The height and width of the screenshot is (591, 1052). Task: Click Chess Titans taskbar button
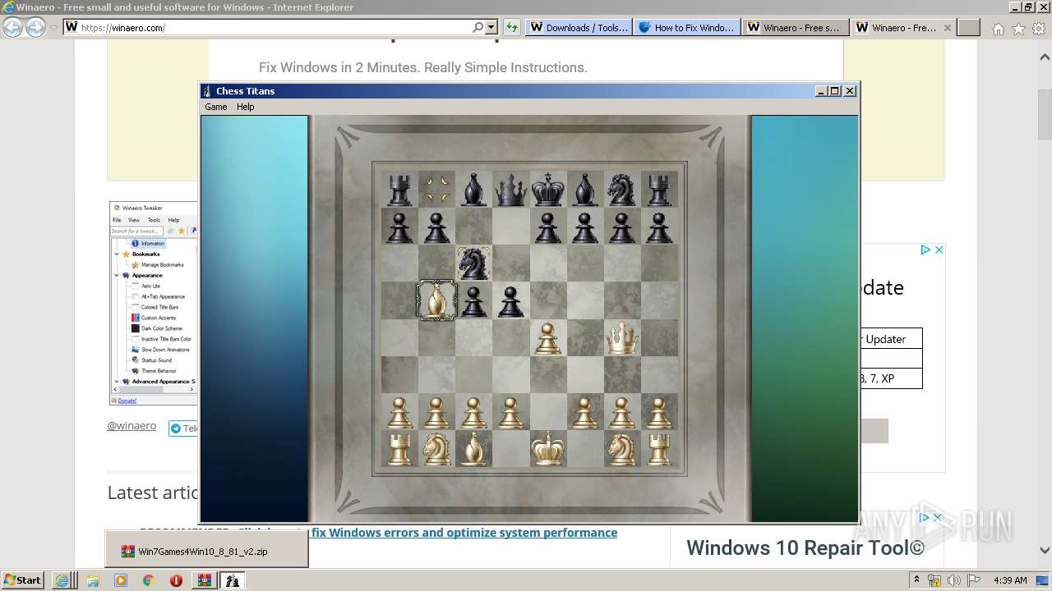click(x=233, y=580)
